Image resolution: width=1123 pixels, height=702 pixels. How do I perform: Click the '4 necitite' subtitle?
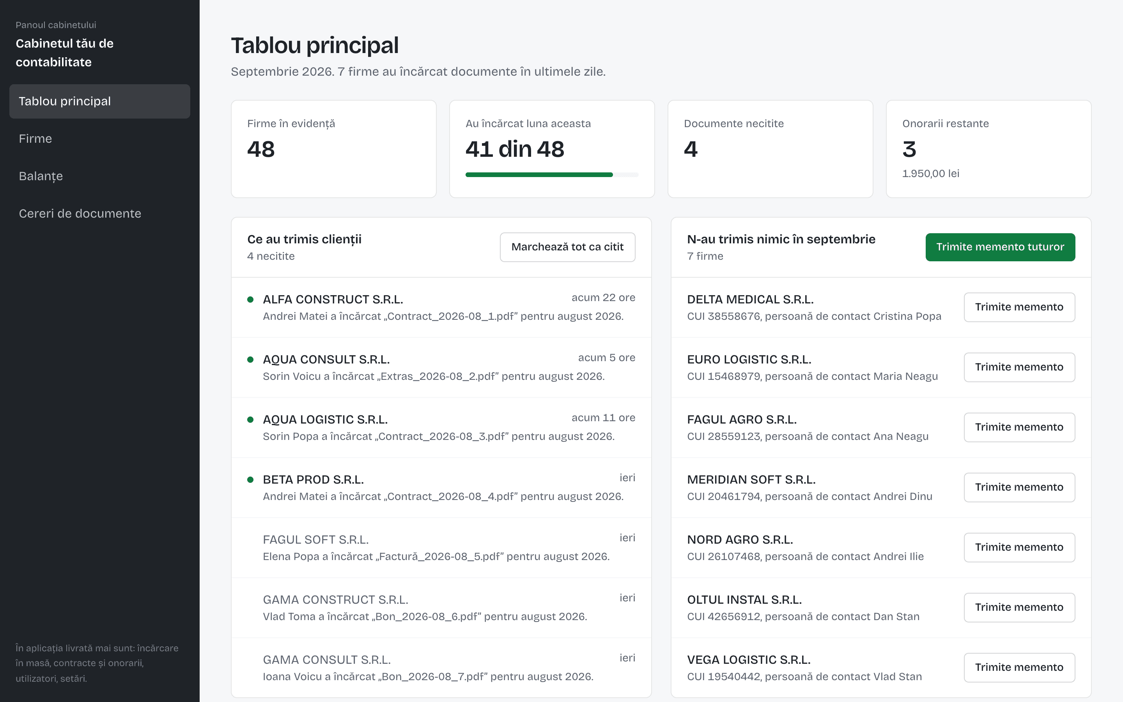271,256
